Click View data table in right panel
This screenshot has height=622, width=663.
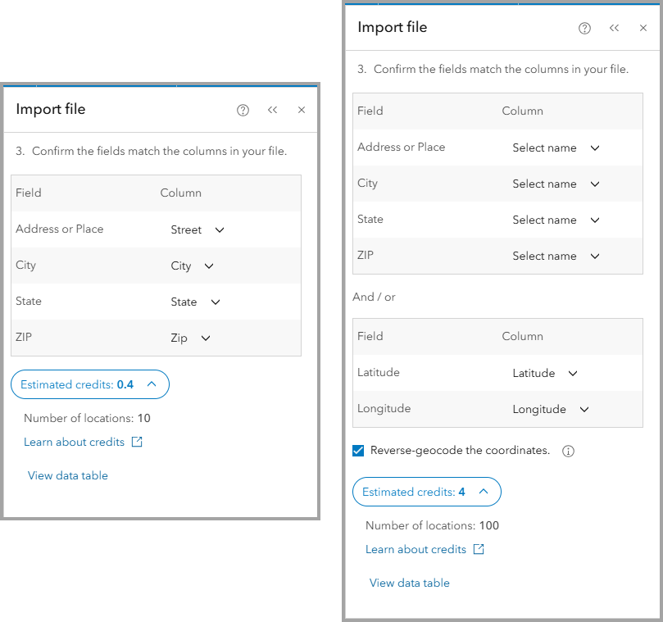pos(410,583)
